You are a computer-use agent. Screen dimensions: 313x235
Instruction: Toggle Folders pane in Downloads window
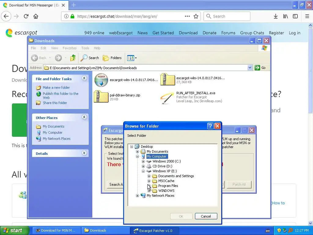(112, 58)
